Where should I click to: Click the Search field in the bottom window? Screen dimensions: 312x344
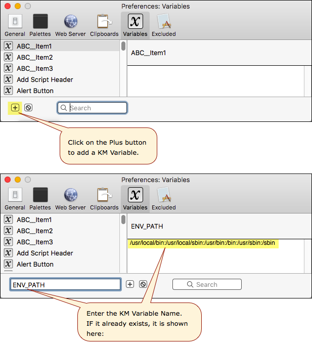click(x=207, y=284)
